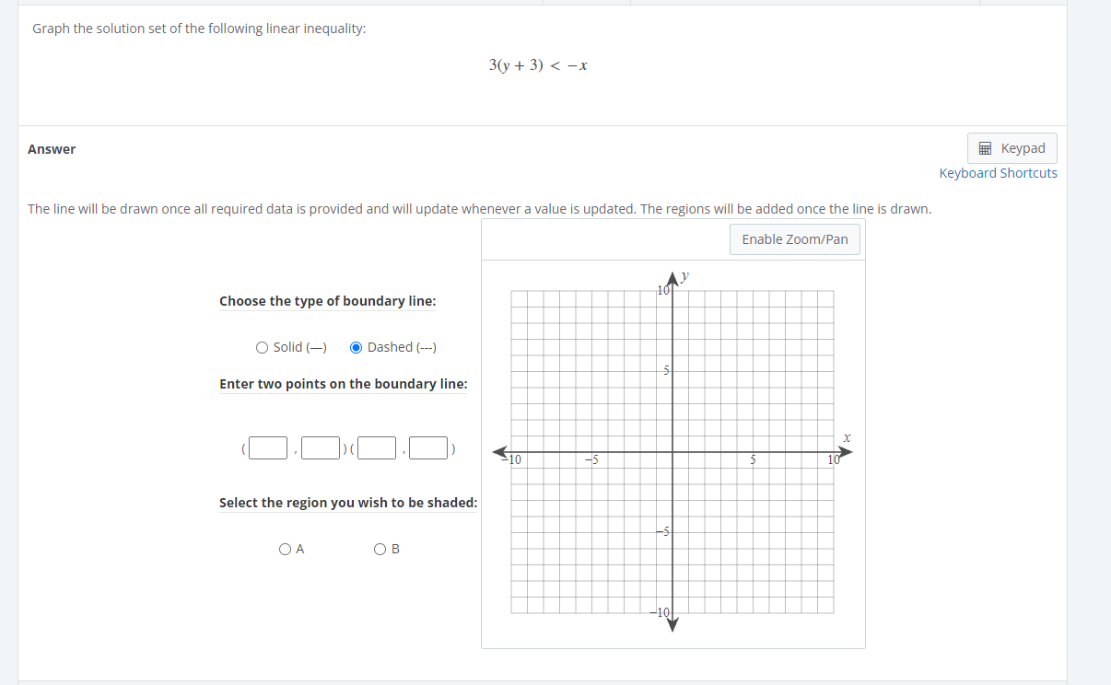Choose region B to be shaded
Viewport: 1111px width, 685px height.
pos(380,550)
